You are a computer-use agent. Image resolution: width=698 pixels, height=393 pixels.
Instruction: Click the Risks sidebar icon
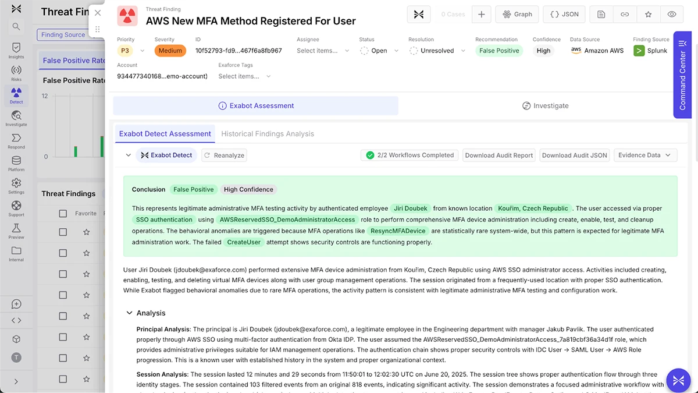(16, 73)
